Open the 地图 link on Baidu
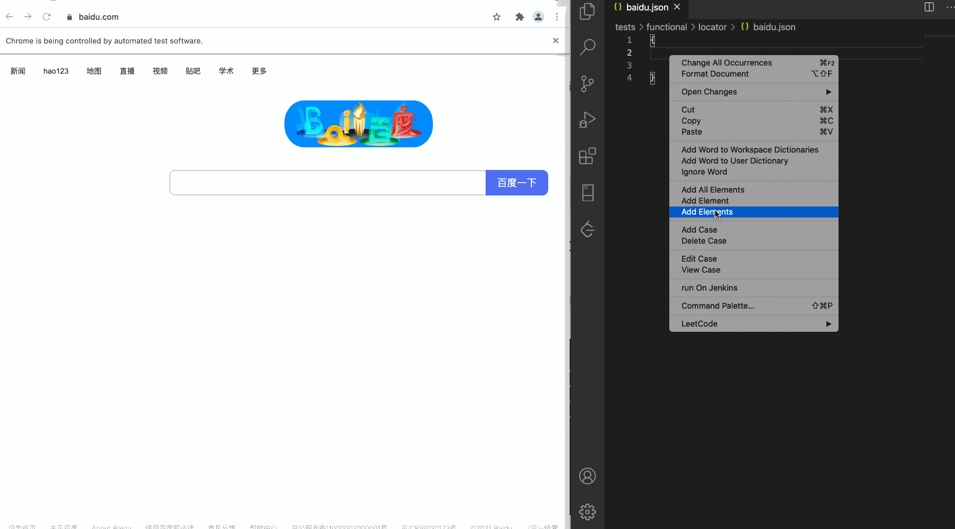 94,71
